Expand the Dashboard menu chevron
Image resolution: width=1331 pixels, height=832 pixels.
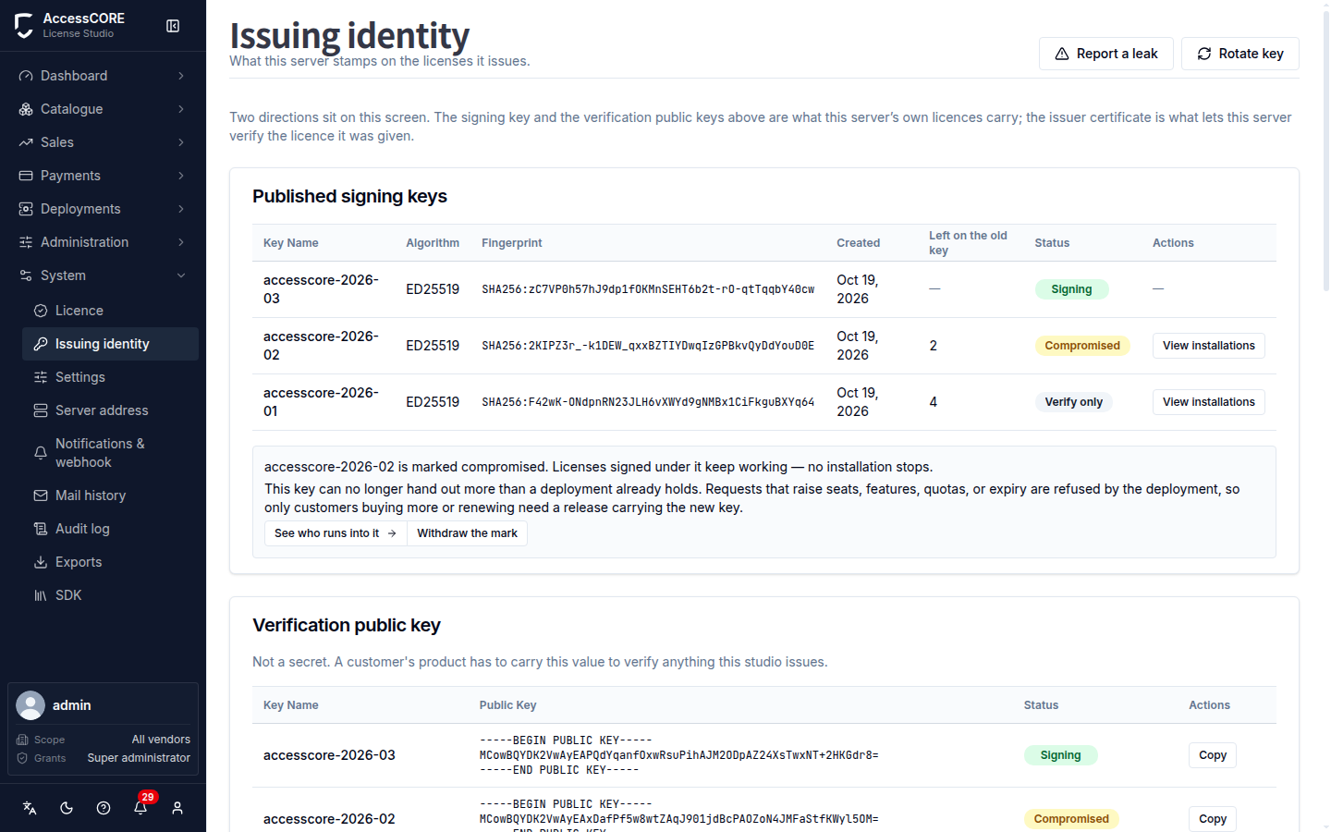(181, 76)
